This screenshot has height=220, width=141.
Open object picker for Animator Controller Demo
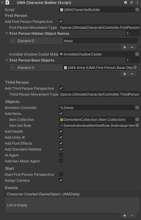[x=137, y=107]
